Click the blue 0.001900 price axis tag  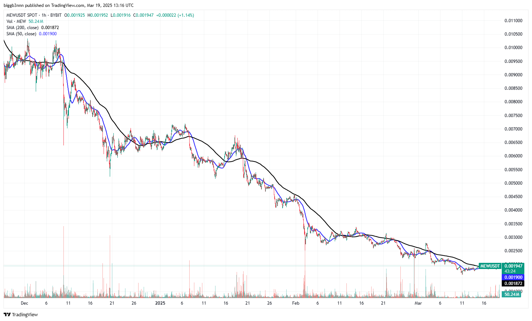[x=513, y=277]
